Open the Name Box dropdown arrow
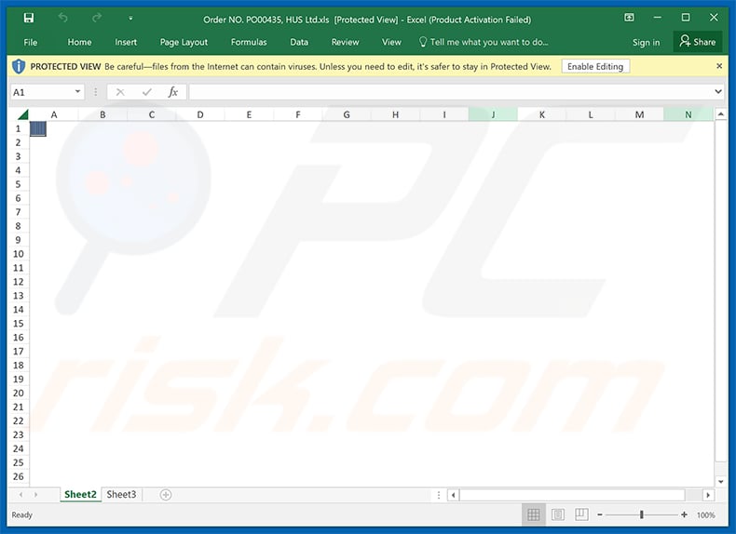This screenshot has height=534, width=736. click(78, 91)
